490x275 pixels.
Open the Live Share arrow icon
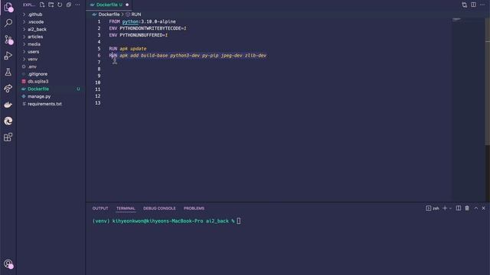coord(8,89)
